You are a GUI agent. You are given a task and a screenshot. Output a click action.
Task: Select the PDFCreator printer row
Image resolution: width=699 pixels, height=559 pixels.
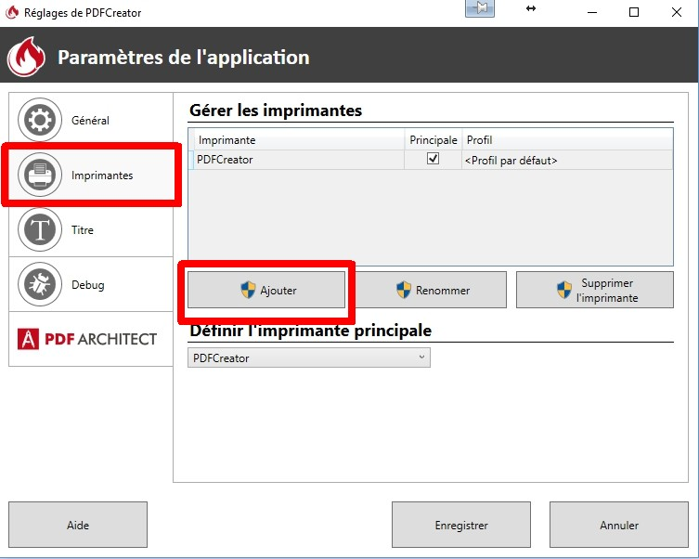pos(431,160)
